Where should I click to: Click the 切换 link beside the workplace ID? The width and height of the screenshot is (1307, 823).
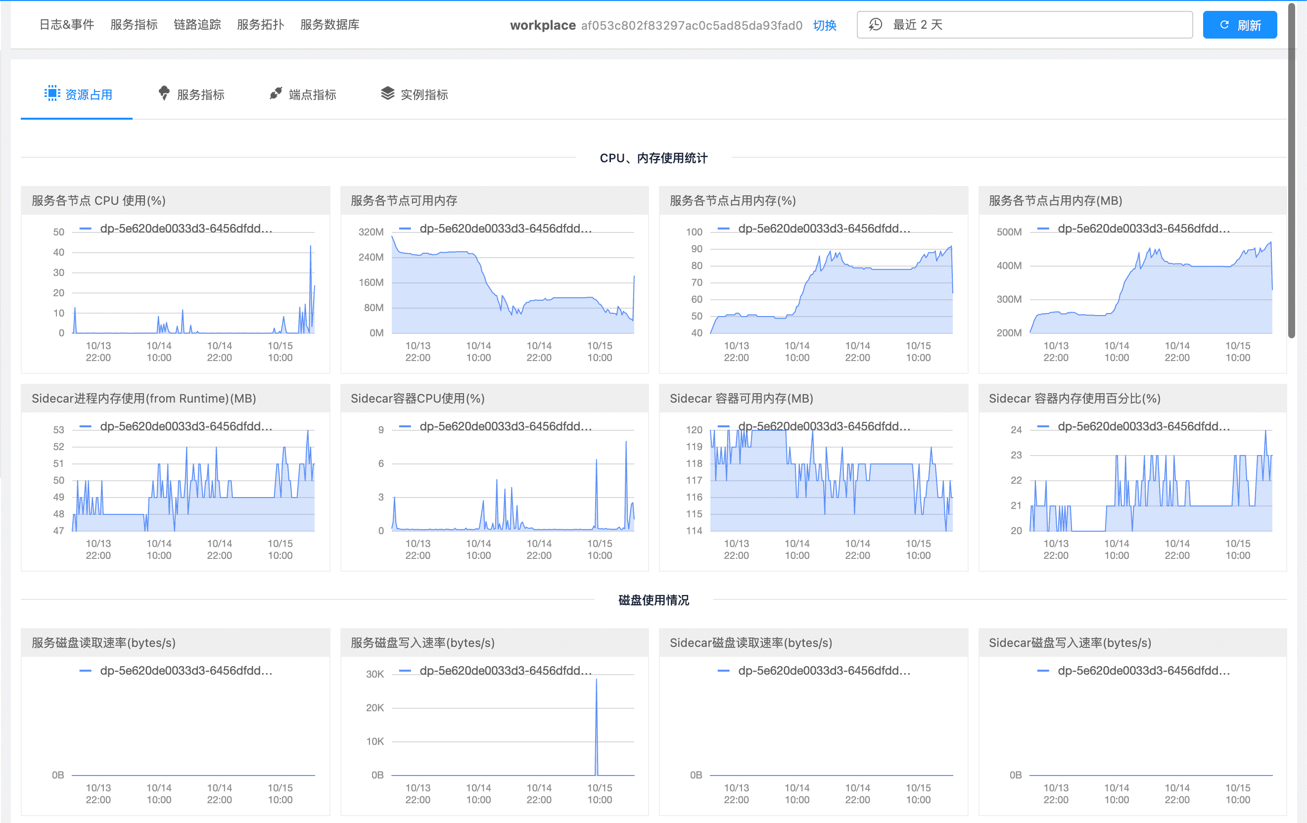click(x=825, y=25)
